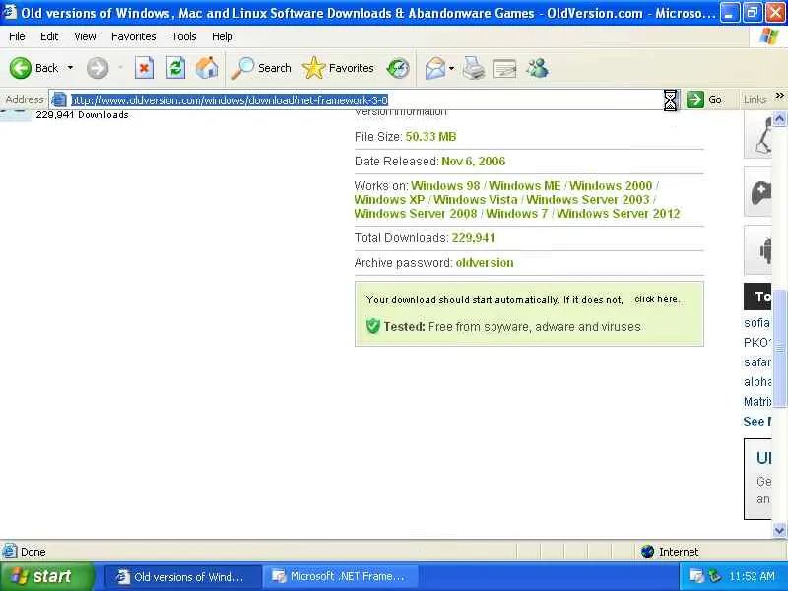Expand the Links toolbar chevron
Screen dimensions: 788x591
click(x=779, y=96)
